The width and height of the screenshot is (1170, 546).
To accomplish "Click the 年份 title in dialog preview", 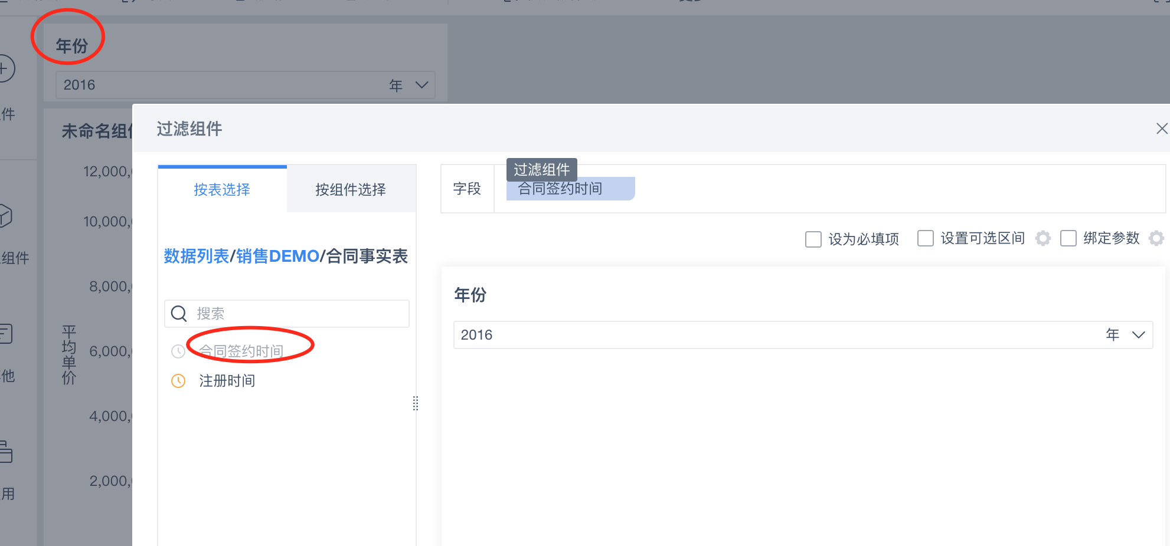I will point(470,295).
